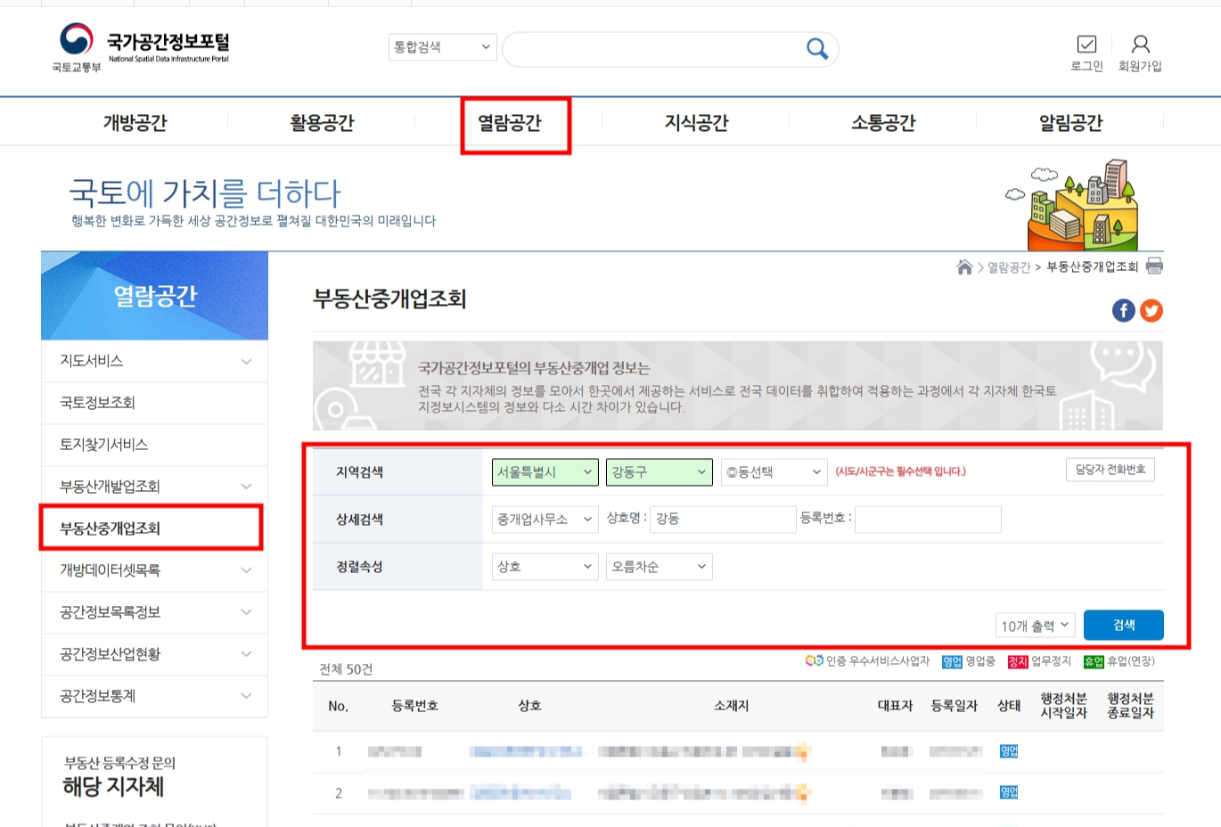Click the 인증 우수서비스사업자 legend marker
The height and width of the screenshot is (827, 1221).
(x=812, y=661)
